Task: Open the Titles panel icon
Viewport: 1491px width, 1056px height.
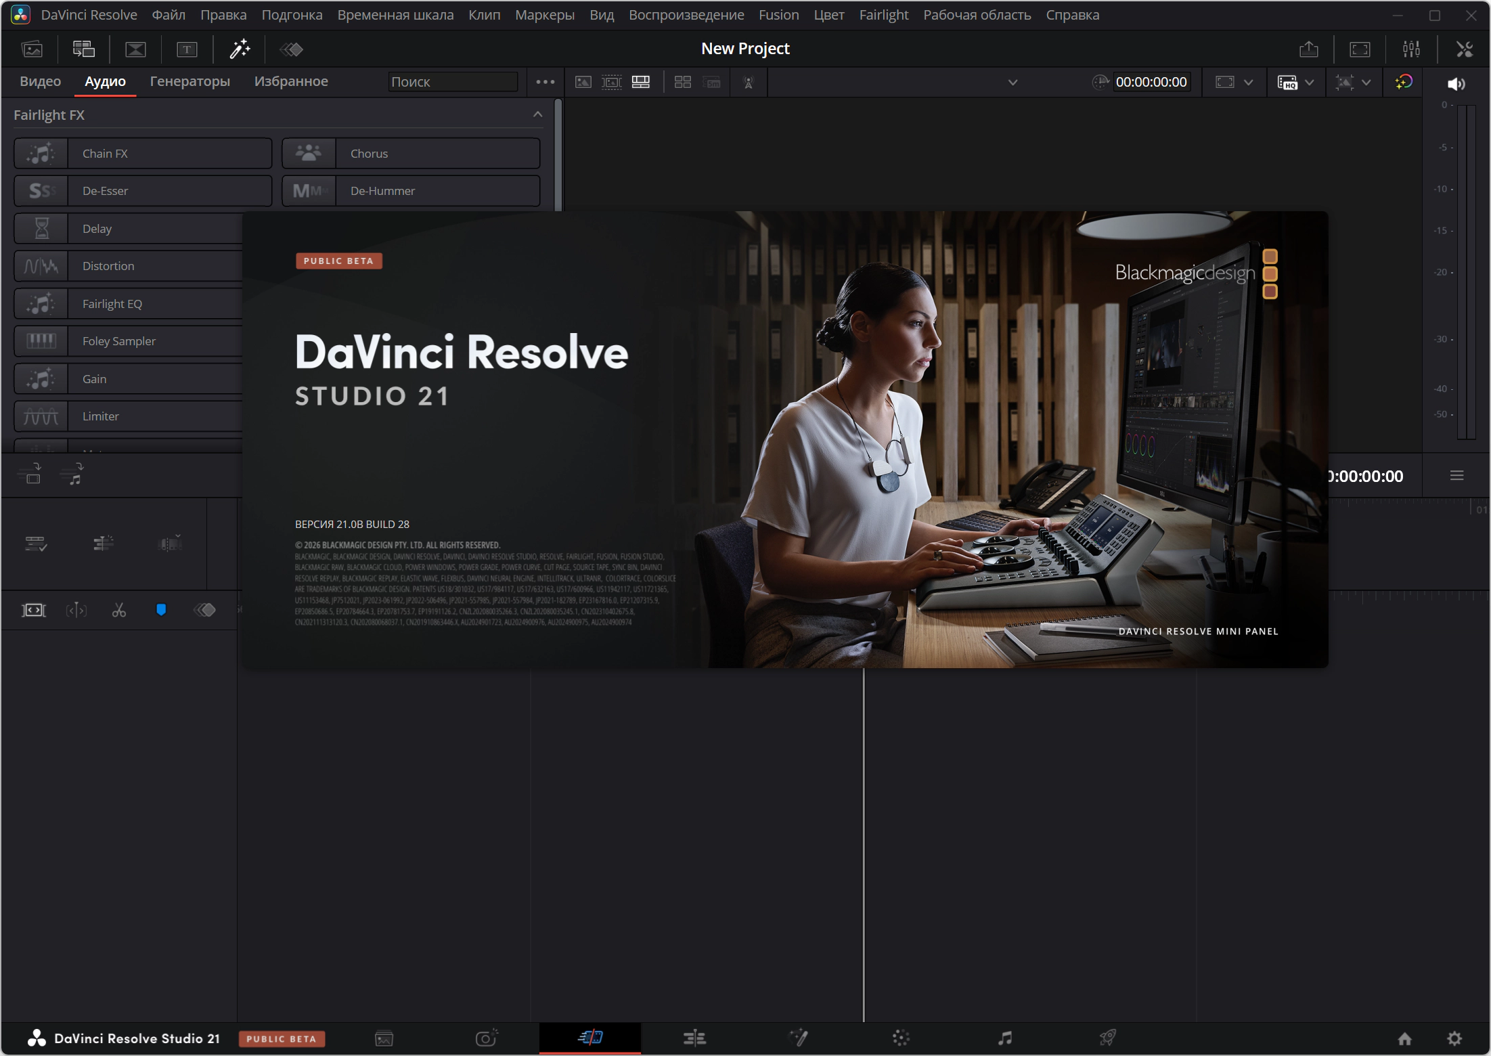Action: (x=187, y=49)
